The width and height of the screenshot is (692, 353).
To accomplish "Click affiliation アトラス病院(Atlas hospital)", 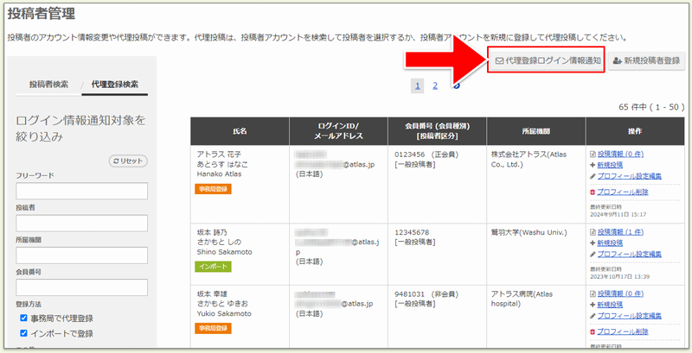I will [x=522, y=299].
